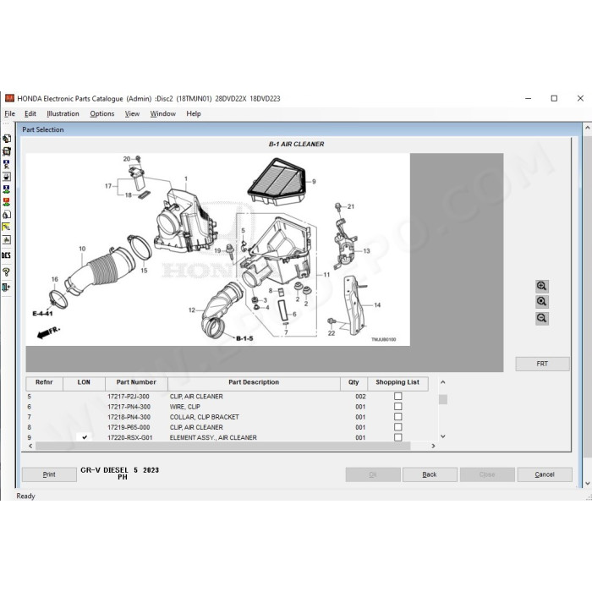Screen dimensions: 592x592
Task: Click the blue 'I' icon with green arrows
Action: coord(7,189)
